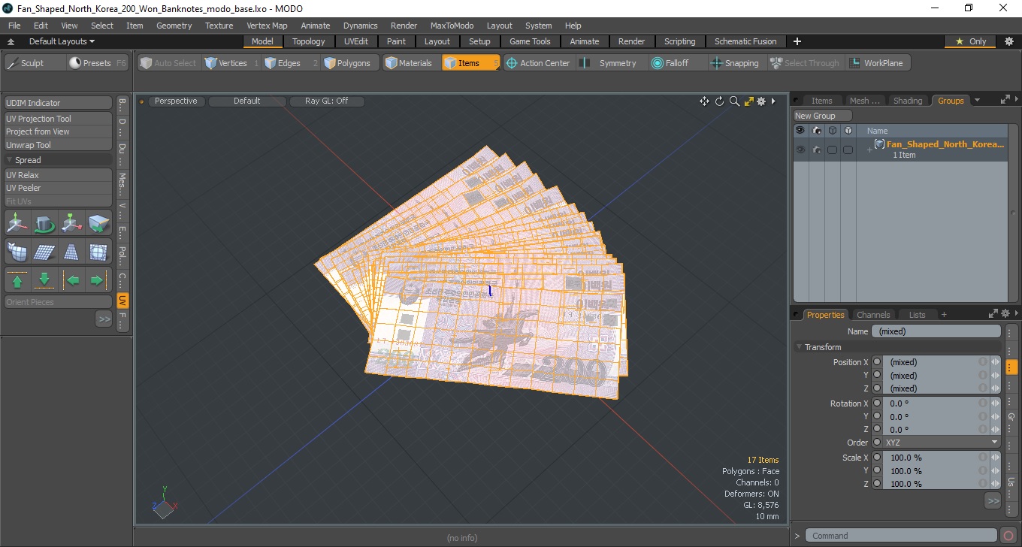Toggle visibility eye for Fan_Shaped group
This screenshot has width=1022, height=547.
click(800, 150)
